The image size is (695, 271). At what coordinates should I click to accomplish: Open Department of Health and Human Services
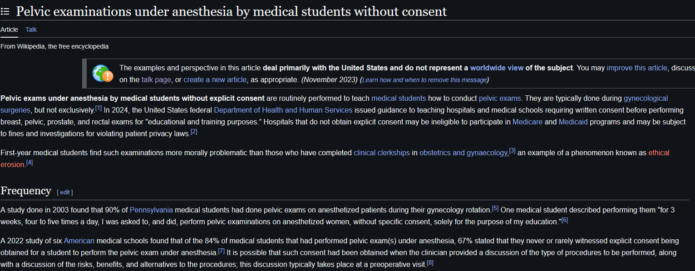[x=283, y=110]
